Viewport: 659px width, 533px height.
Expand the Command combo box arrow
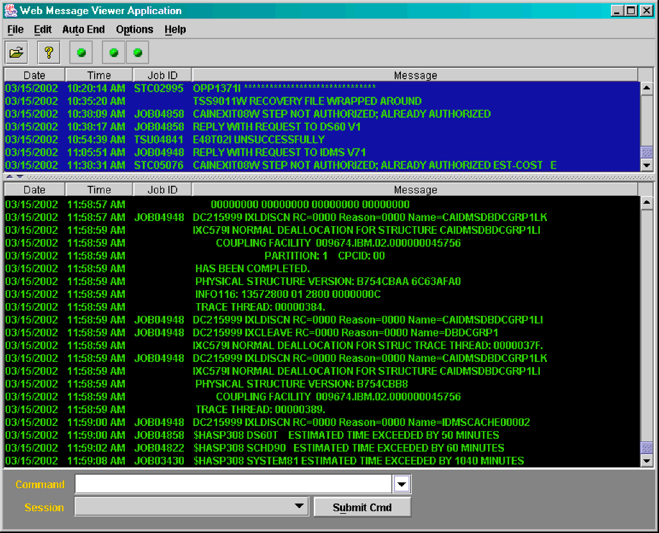coord(402,485)
